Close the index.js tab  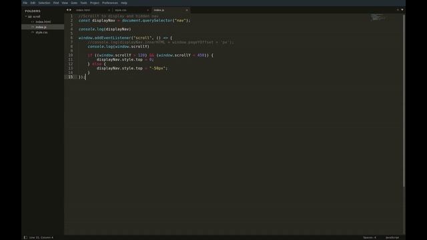click(187, 10)
